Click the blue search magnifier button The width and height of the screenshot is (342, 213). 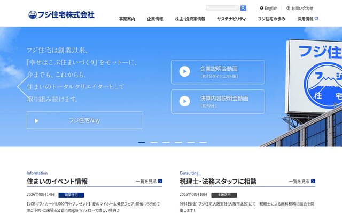pos(243,8)
